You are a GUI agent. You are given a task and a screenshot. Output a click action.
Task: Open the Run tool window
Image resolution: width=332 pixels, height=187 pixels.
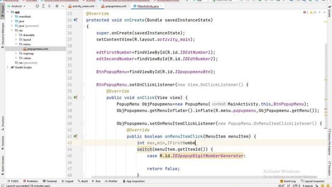(96, 181)
